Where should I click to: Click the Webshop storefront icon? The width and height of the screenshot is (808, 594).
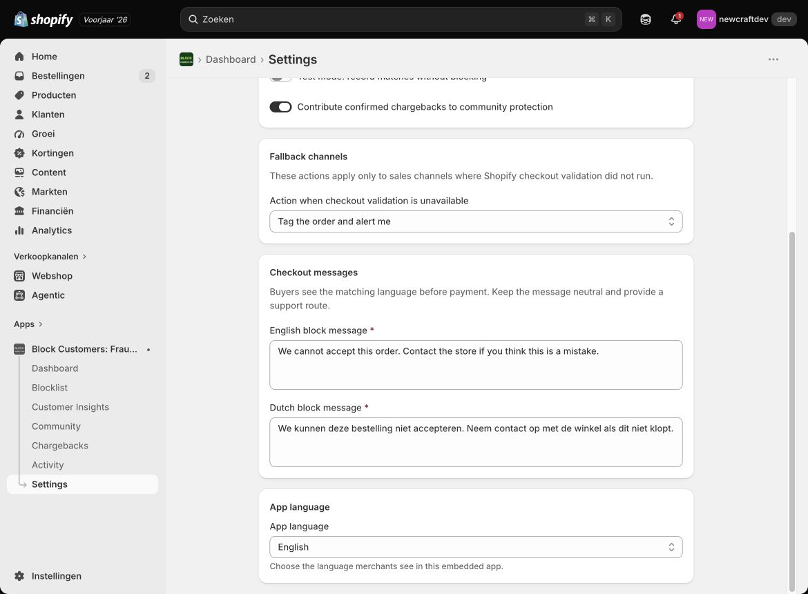click(x=19, y=276)
